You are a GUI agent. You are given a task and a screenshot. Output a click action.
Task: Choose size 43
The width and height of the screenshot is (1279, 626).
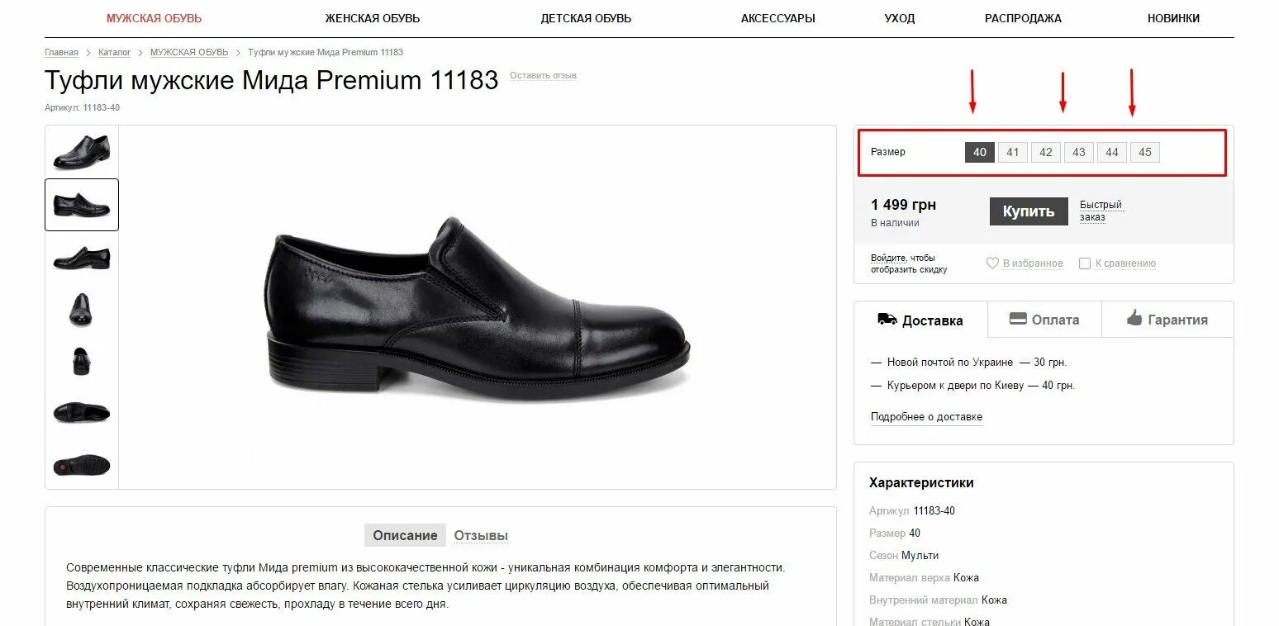point(1079,152)
